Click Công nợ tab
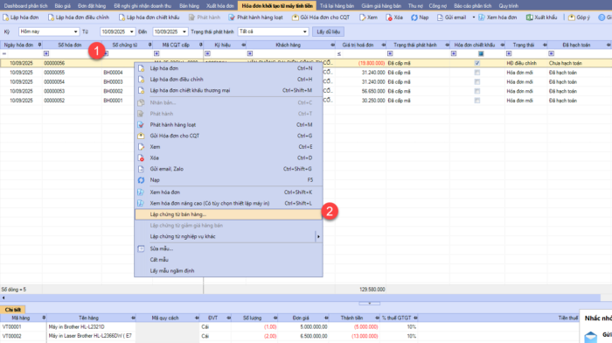 [x=437, y=6]
